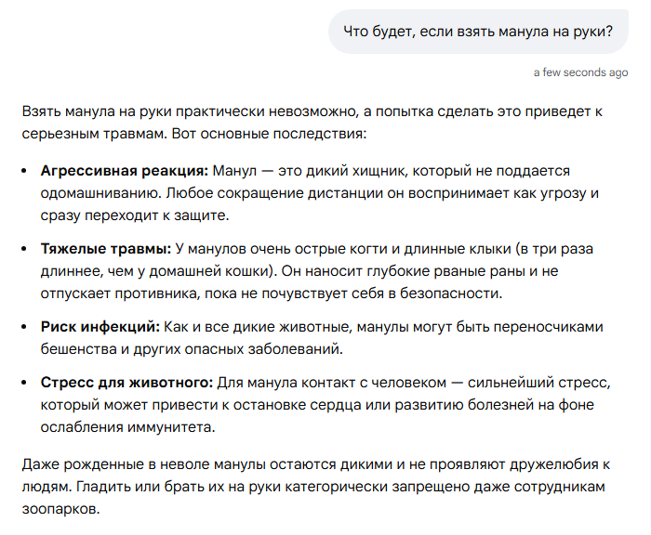The image size is (651, 535).
Task: Click the bold heading "Агрессивная реакция:"
Action: click(x=125, y=171)
